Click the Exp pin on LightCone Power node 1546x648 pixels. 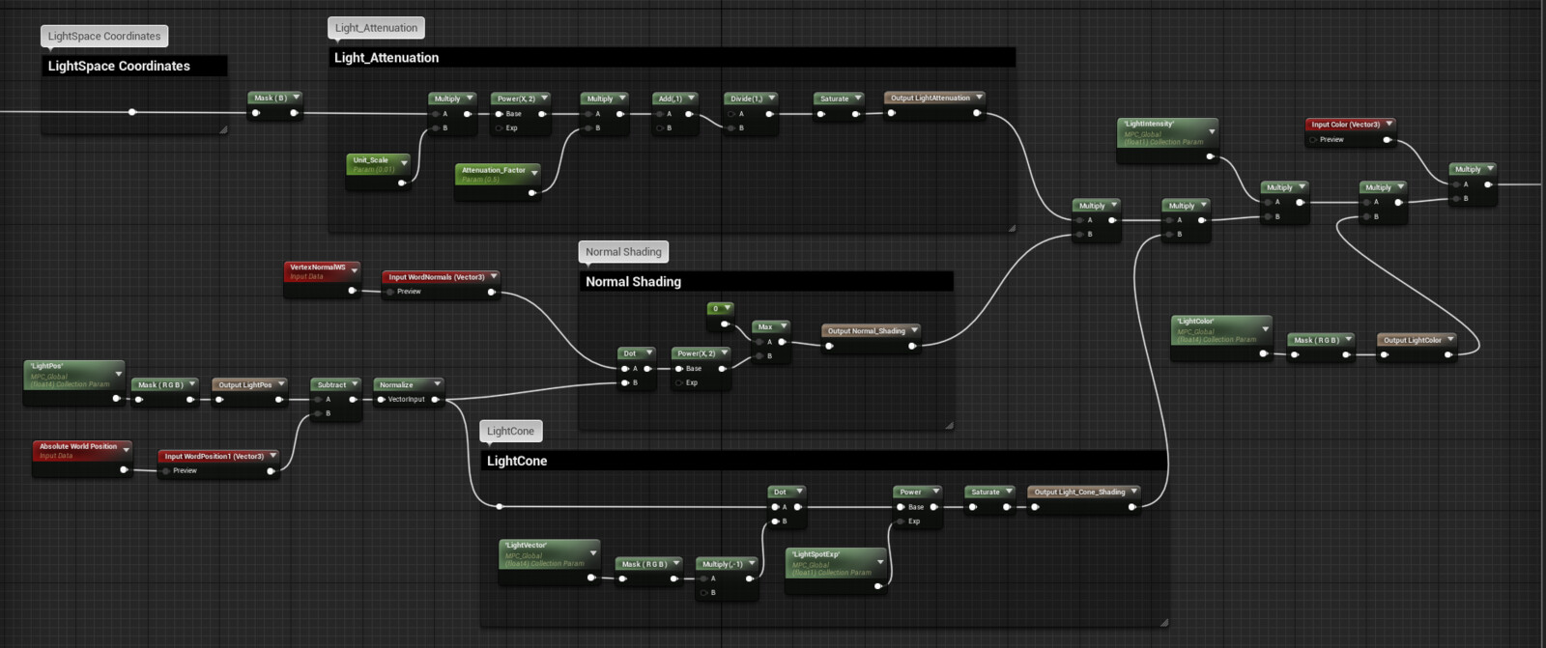tap(901, 521)
